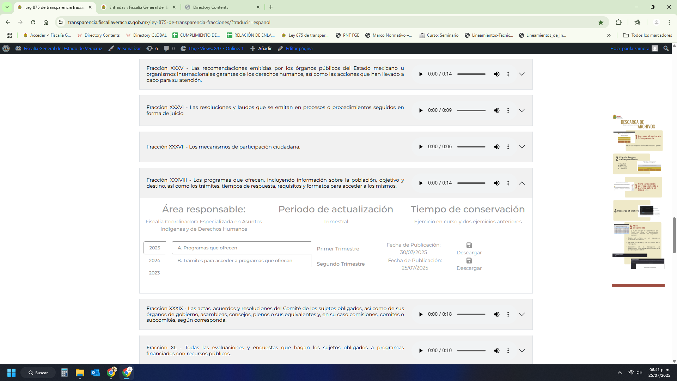Mute the Fracción XL audio

[496, 351]
